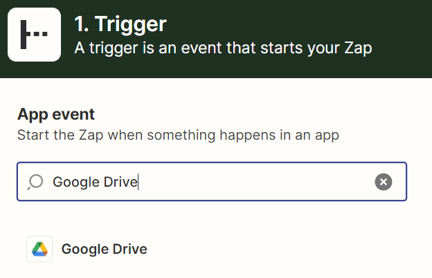Click the "1. Trigger" heading
The height and width of the screenshot is (278, 432).
click(x=120, y=25)
